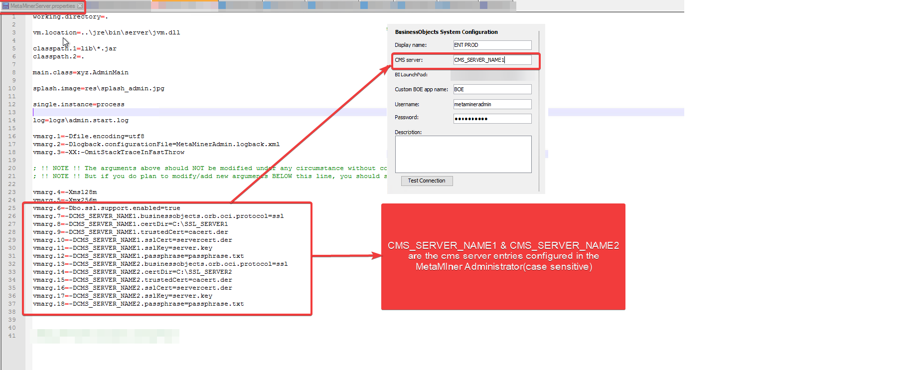Focus the Custom BOE app name field
Viewport: 918px width, 370px height.
(x=492, y=89)
